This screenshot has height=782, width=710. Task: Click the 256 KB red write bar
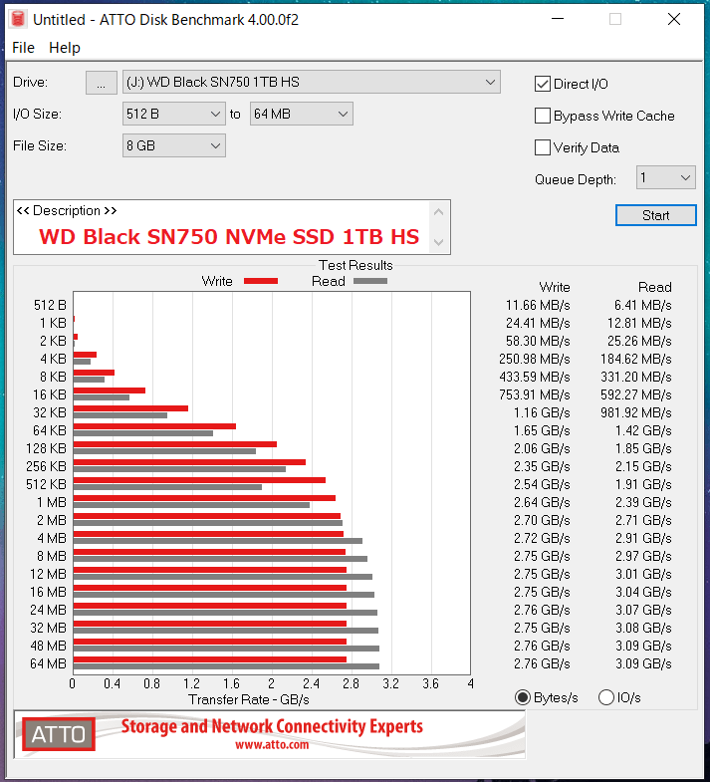[x=189, y=462]
